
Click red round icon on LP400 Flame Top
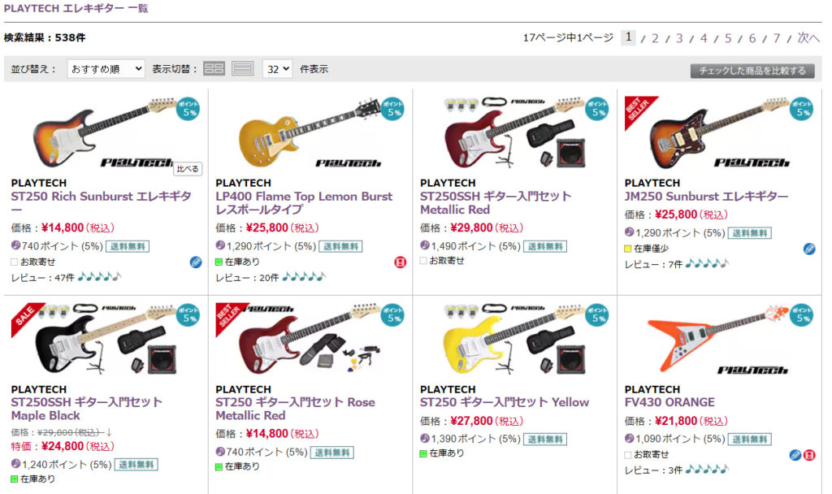pyautogui.click(x=400, y=262)
